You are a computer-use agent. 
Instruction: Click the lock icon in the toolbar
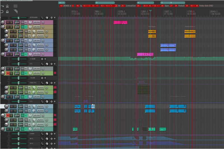tap(7, 12)
